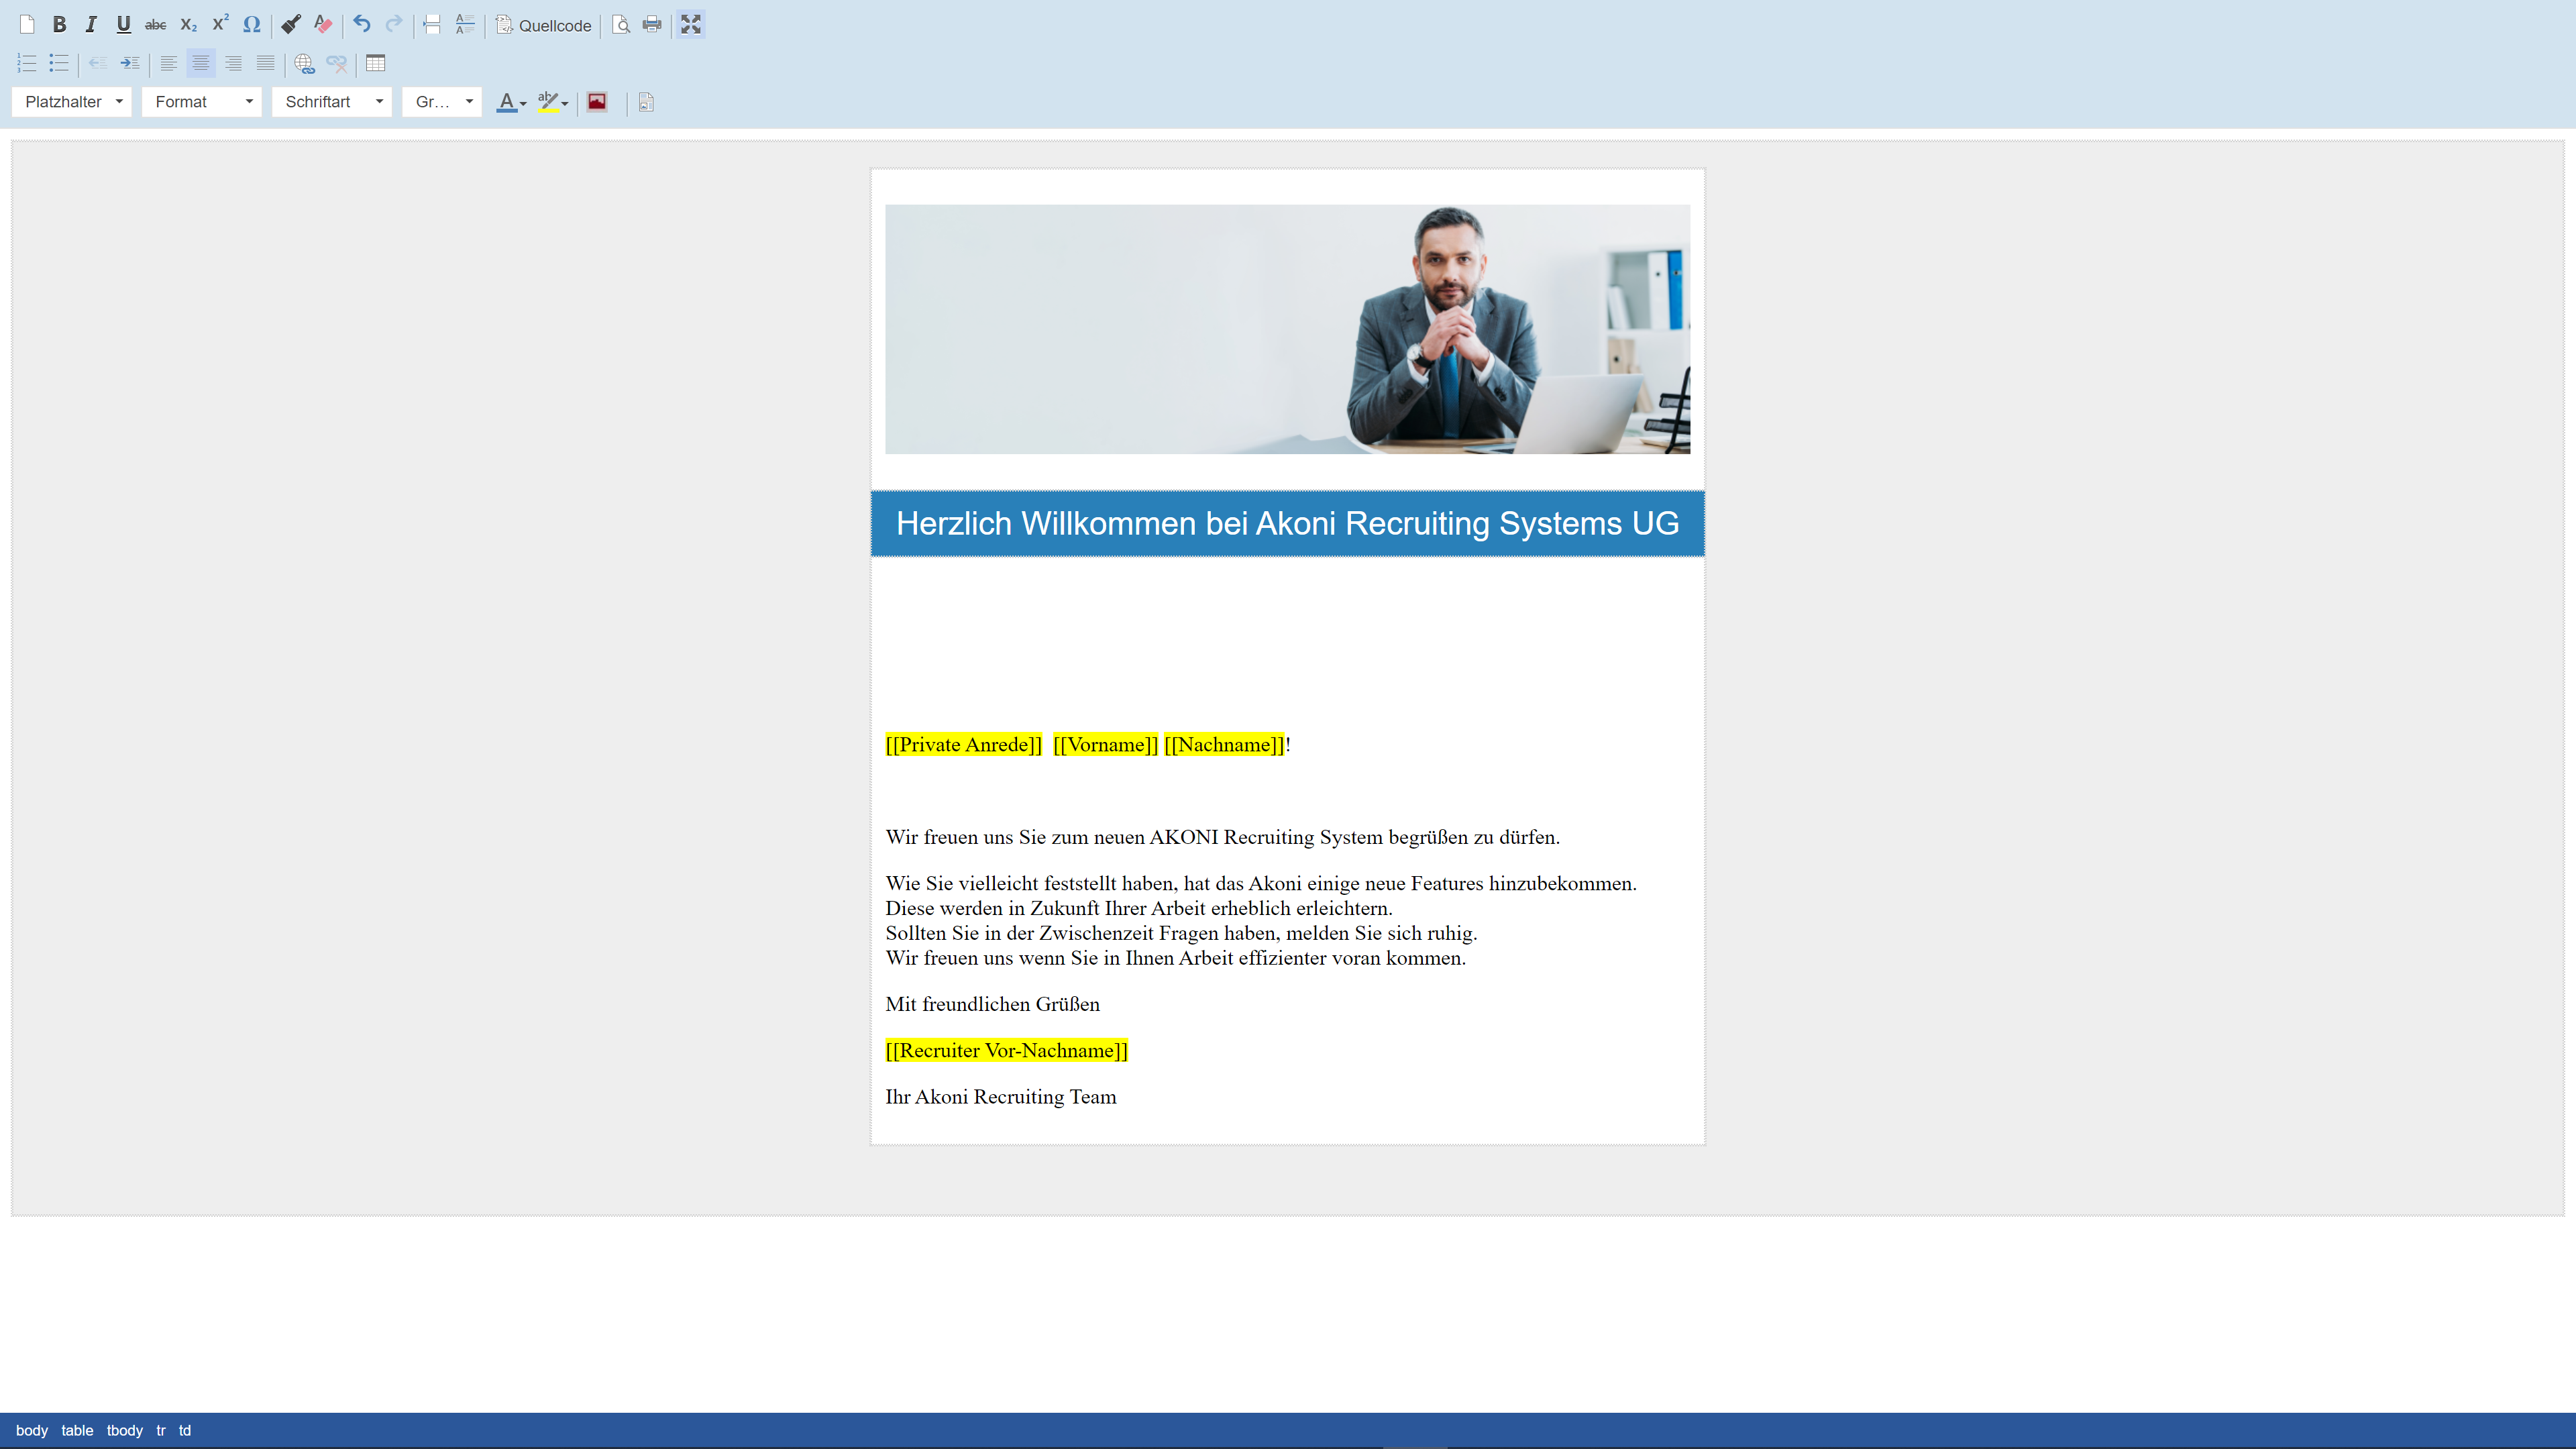Viewport: 2576px width, 1449px height.
Task: Open the background highlight color picker
Action: click(x=553, y=102)
